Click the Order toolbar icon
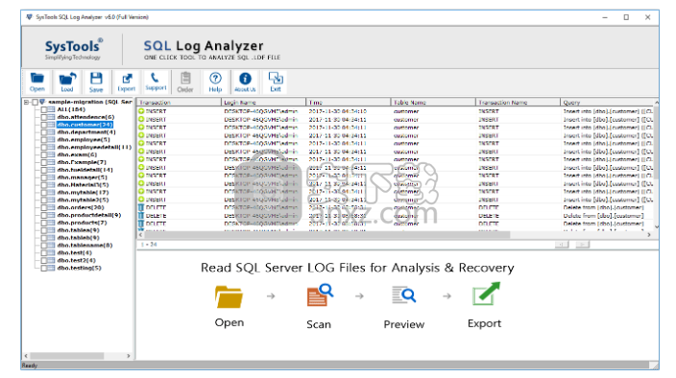Screen dimensions: 676x378 pos(185,82)
